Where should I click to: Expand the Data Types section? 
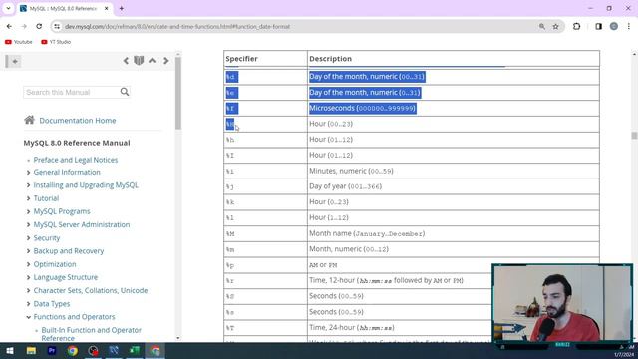click(x=29, y=304)
